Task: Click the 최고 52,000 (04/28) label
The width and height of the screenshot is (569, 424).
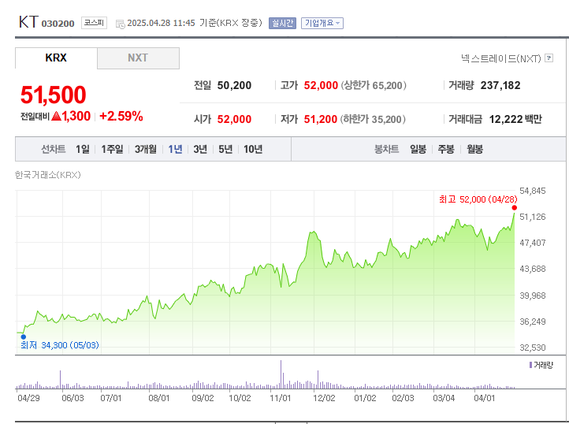Action: pos(478,199)
